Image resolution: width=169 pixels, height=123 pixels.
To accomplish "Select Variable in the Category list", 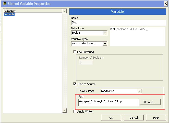I will pyautogui.click(x=9, y=15).
